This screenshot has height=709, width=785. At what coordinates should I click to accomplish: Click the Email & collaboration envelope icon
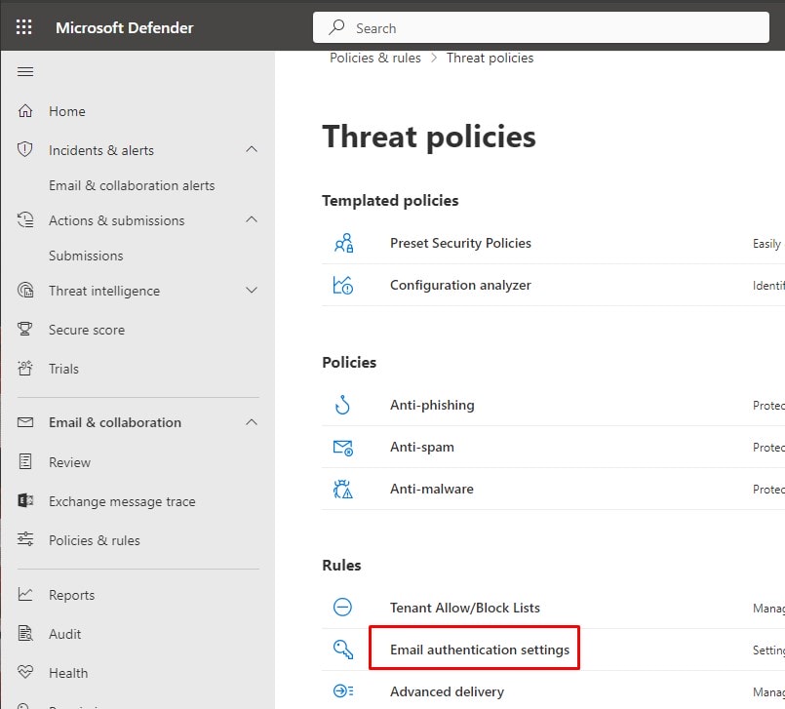(25, 422)
